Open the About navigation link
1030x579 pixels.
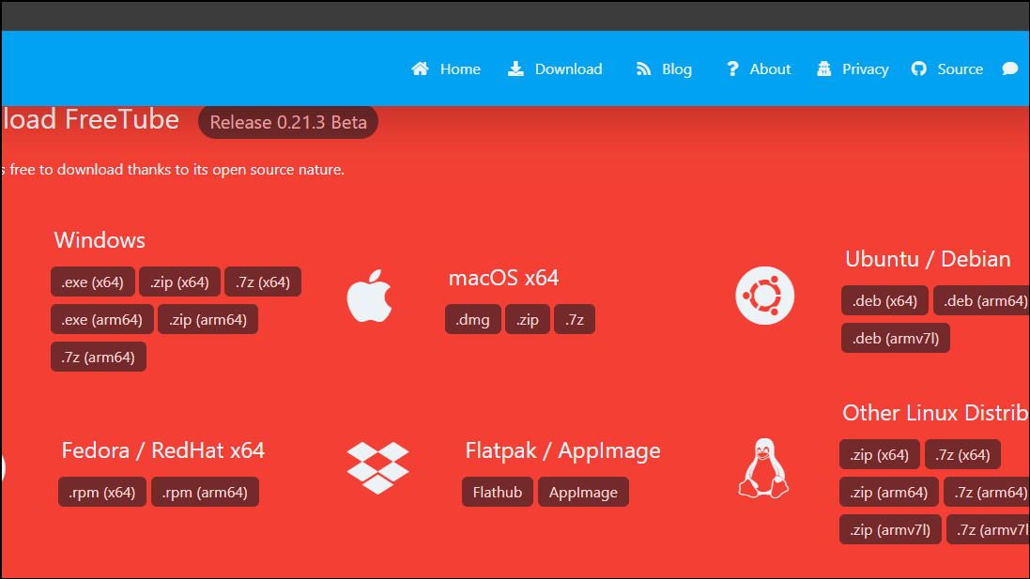tap(770, 69)
